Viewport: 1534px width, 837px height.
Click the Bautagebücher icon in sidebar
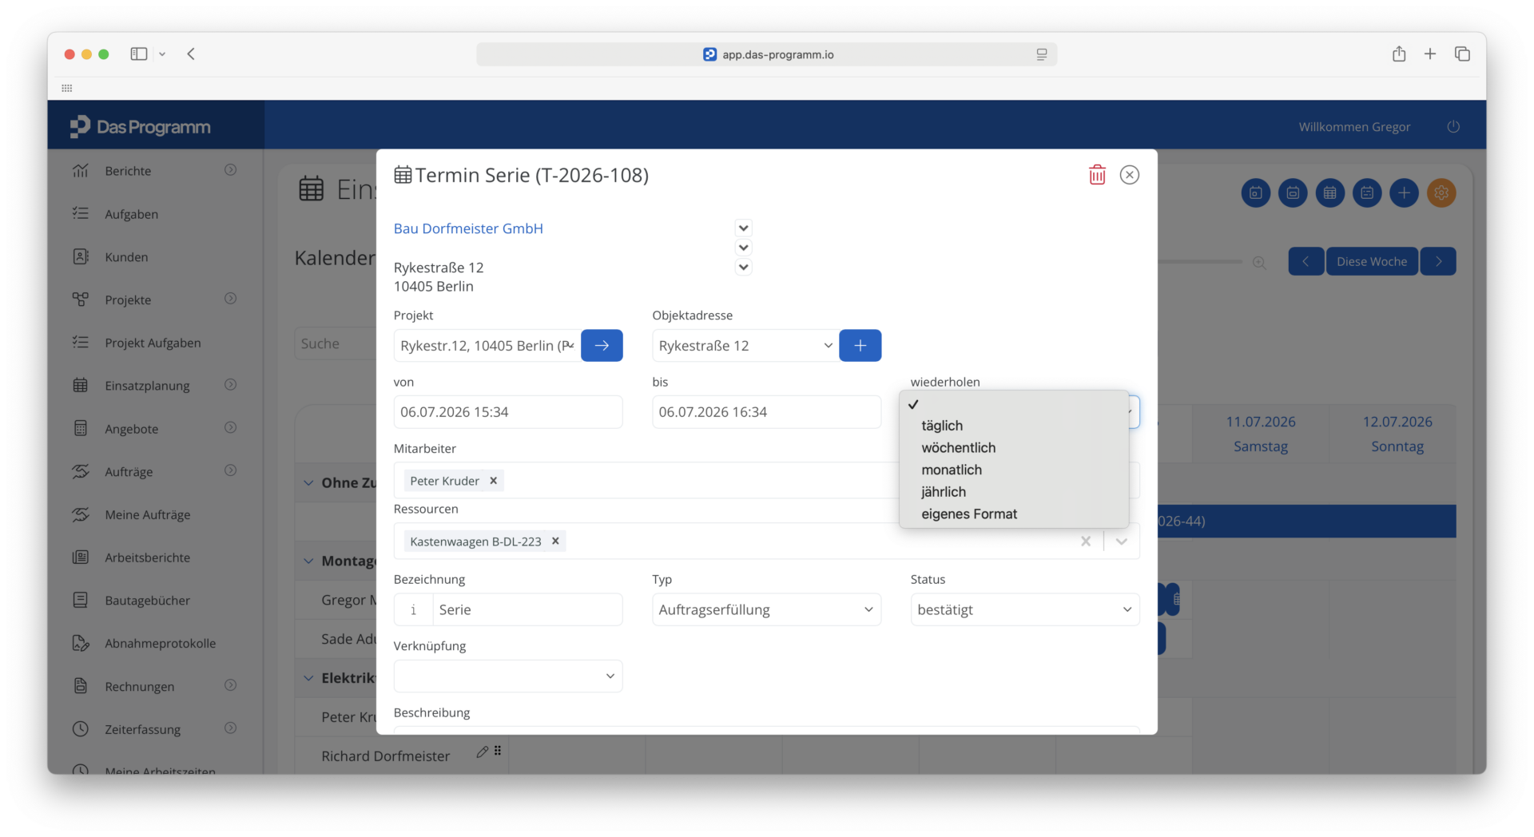(81, 600)
